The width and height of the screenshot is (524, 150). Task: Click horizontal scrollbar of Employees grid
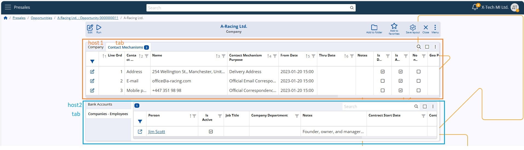pos(248,138)
